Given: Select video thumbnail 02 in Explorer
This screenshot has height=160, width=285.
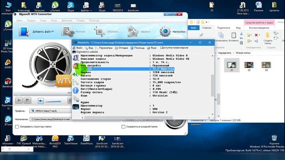Looking at the screenshot, I should pyautogui.click(x=249, y=66).
